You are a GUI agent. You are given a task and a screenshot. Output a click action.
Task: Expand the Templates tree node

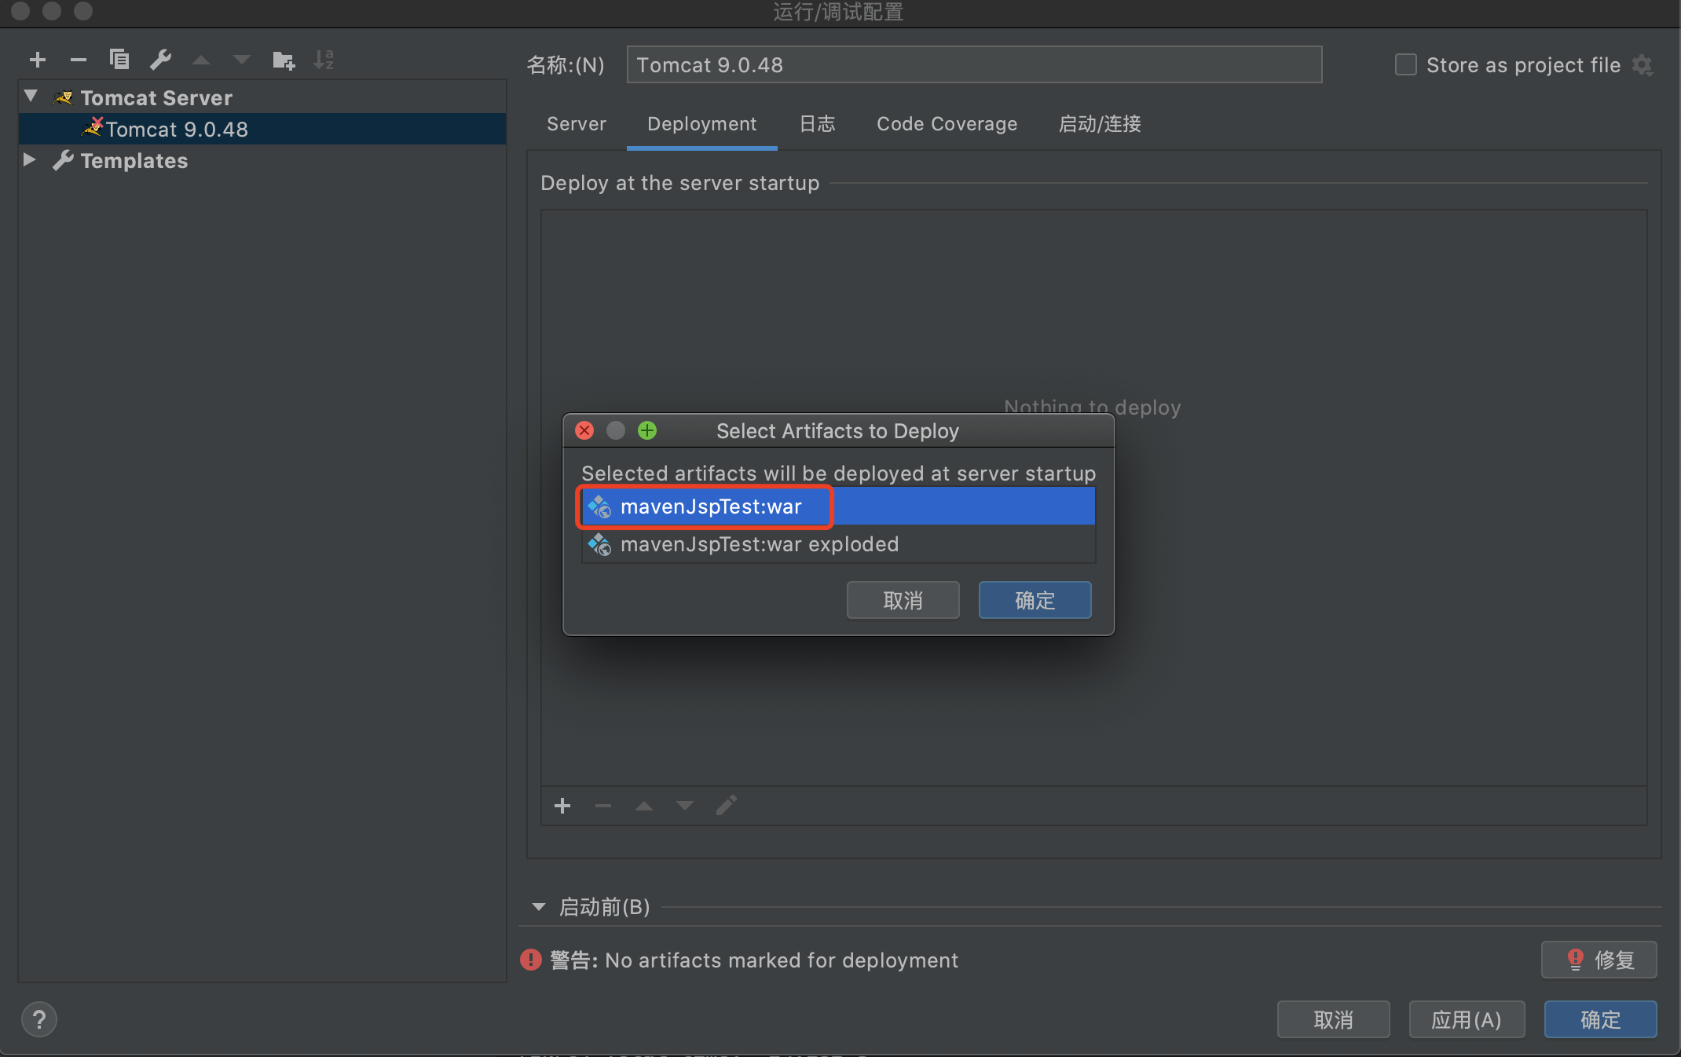(30, 159)
